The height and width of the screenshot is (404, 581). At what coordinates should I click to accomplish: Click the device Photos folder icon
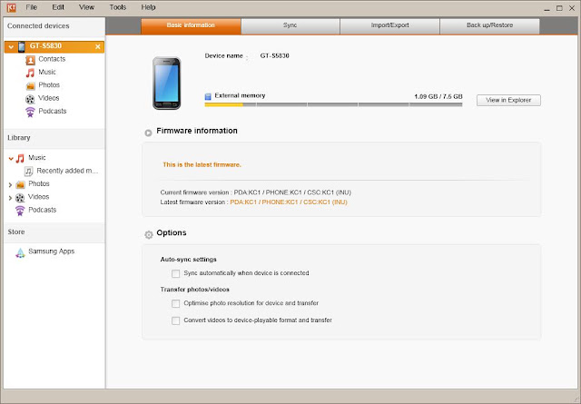(x=30, y=86)
